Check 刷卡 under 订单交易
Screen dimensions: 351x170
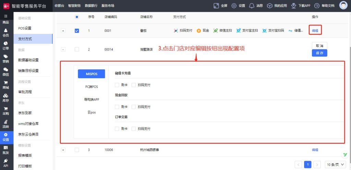coord(117,129)
